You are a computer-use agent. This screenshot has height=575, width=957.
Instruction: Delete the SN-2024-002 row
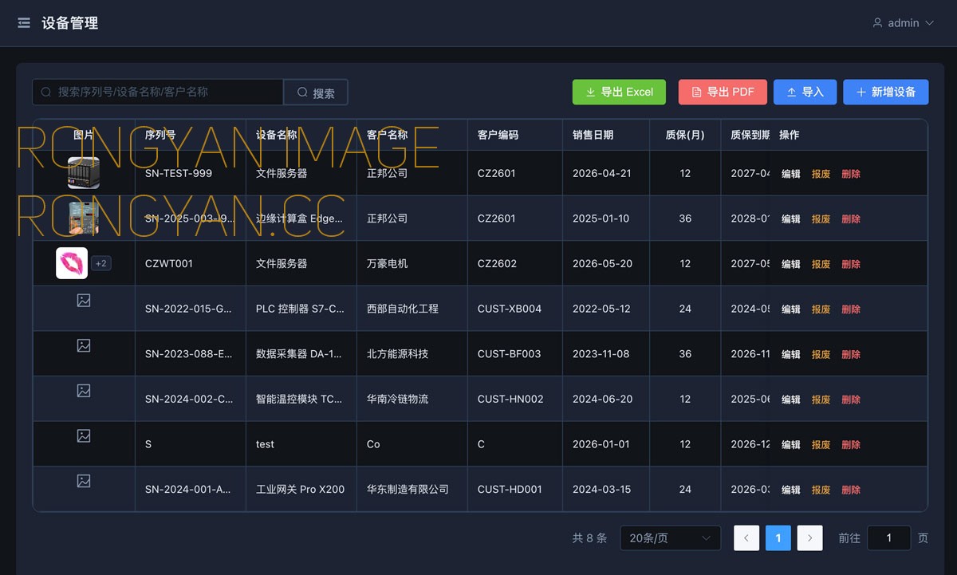point(851,400)
